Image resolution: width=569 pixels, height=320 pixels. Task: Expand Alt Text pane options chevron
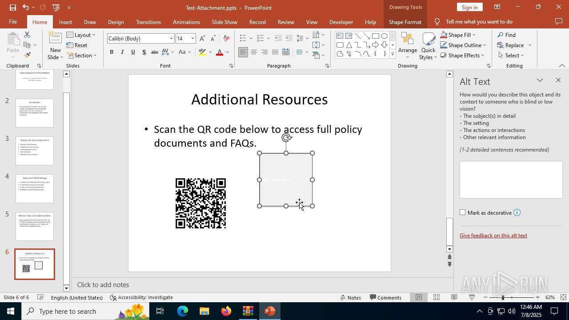pos(540,80)
